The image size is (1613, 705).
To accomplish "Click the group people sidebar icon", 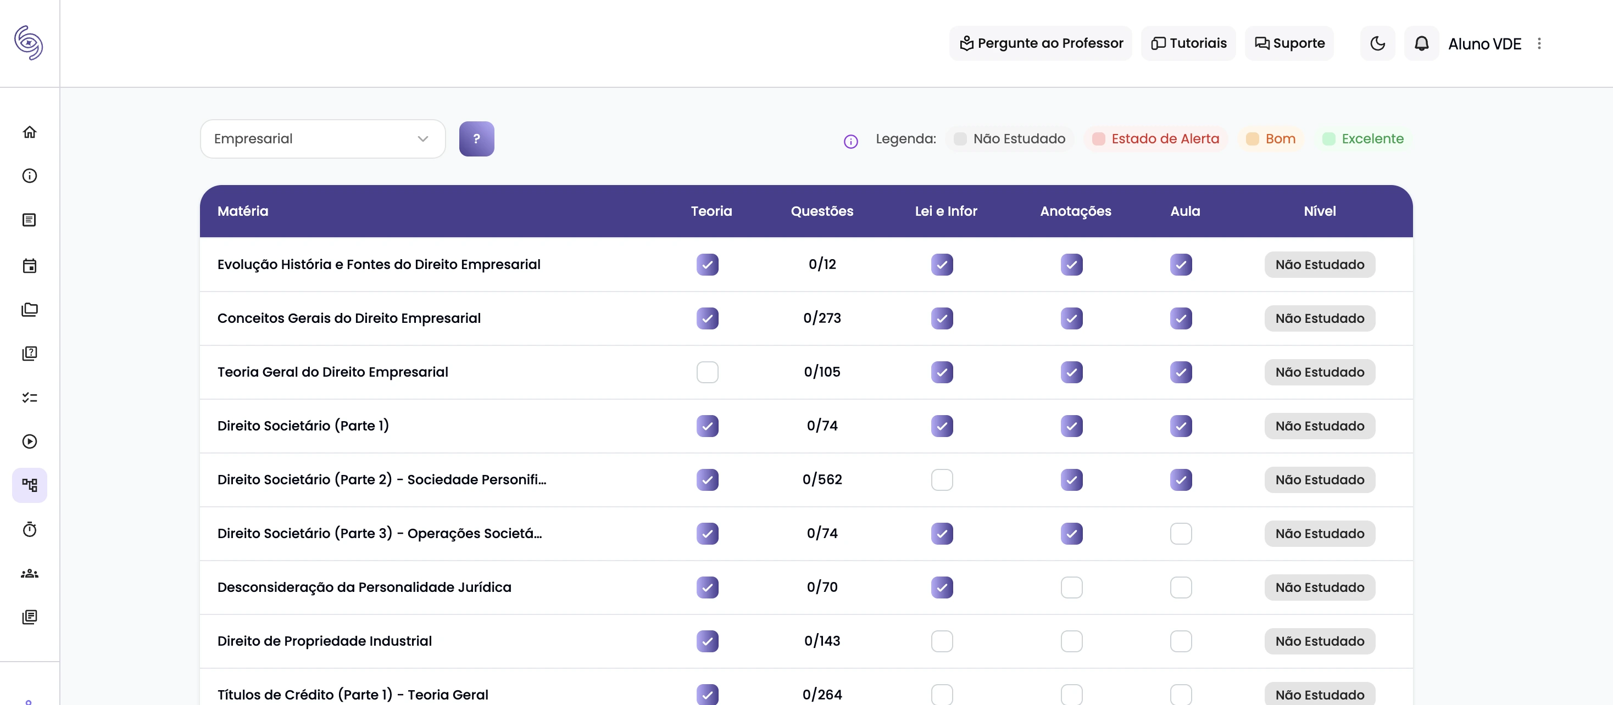I will pos(30,574).
